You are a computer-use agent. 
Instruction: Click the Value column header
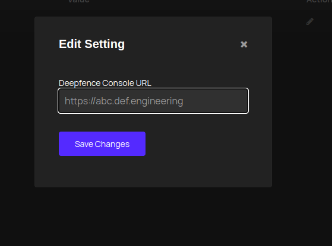pos(79,1)
